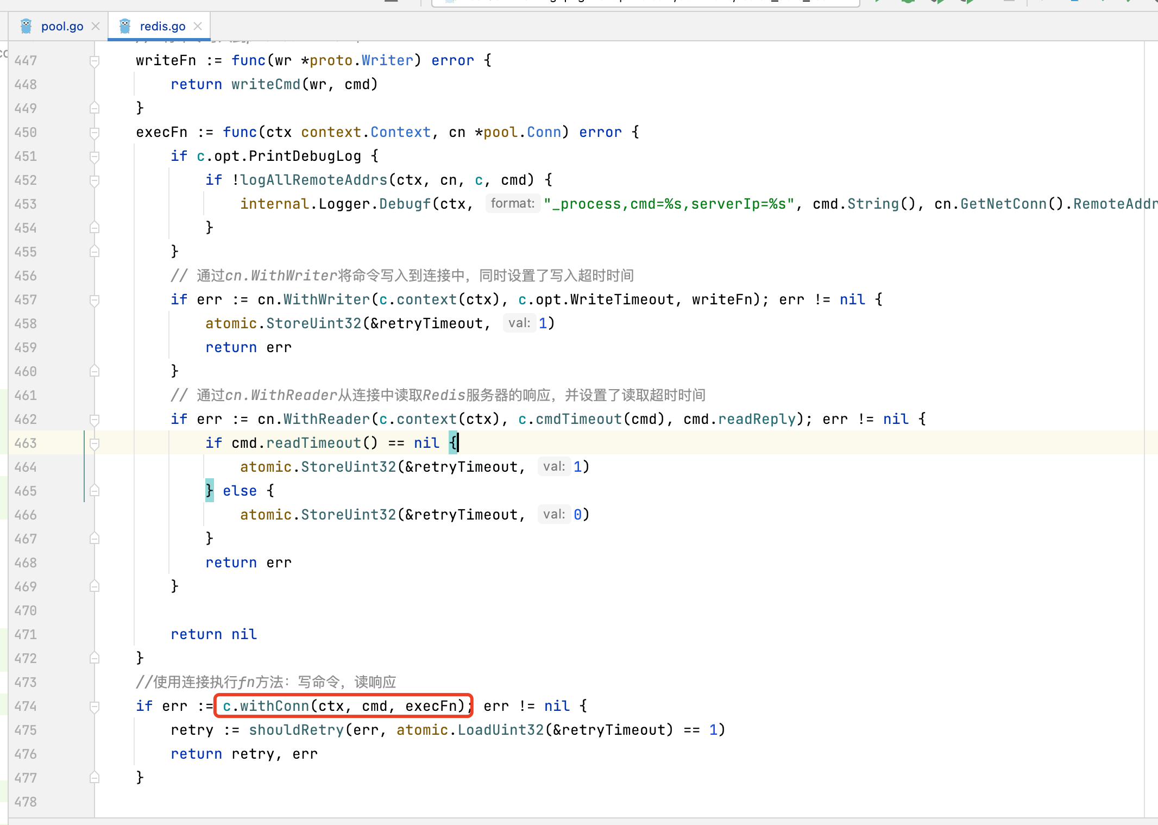Collapse the PrintDebugLog if block at line 451
Image resolution: width=1158 pixels, height=825 pixels.
click(95, 157)
